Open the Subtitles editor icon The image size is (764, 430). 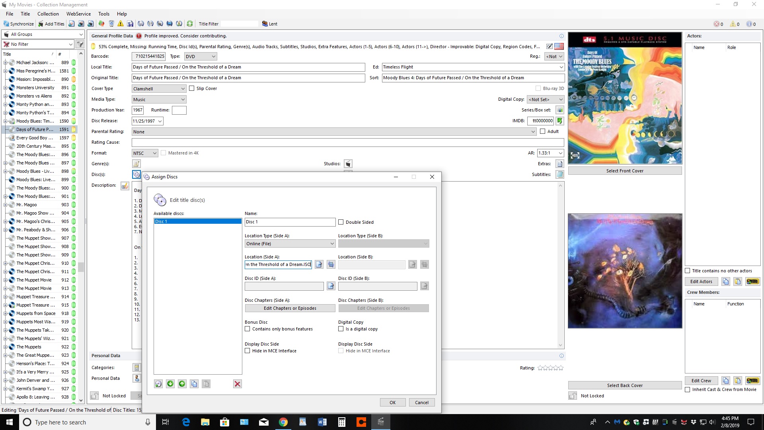click(x=560, y=174)
